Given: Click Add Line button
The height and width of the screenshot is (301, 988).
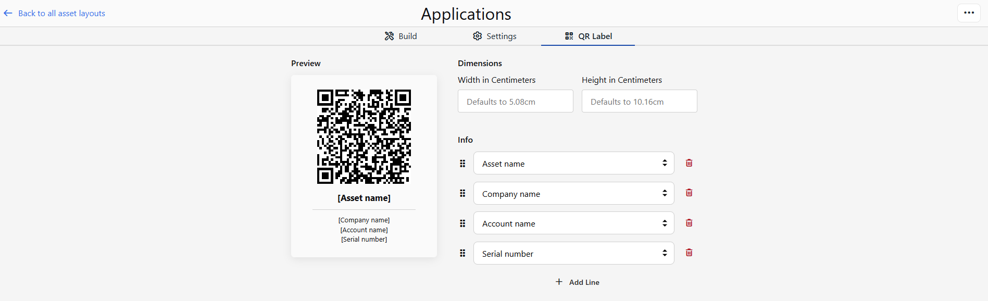Looking at the screenshot, I should click(x=577, y=282).
